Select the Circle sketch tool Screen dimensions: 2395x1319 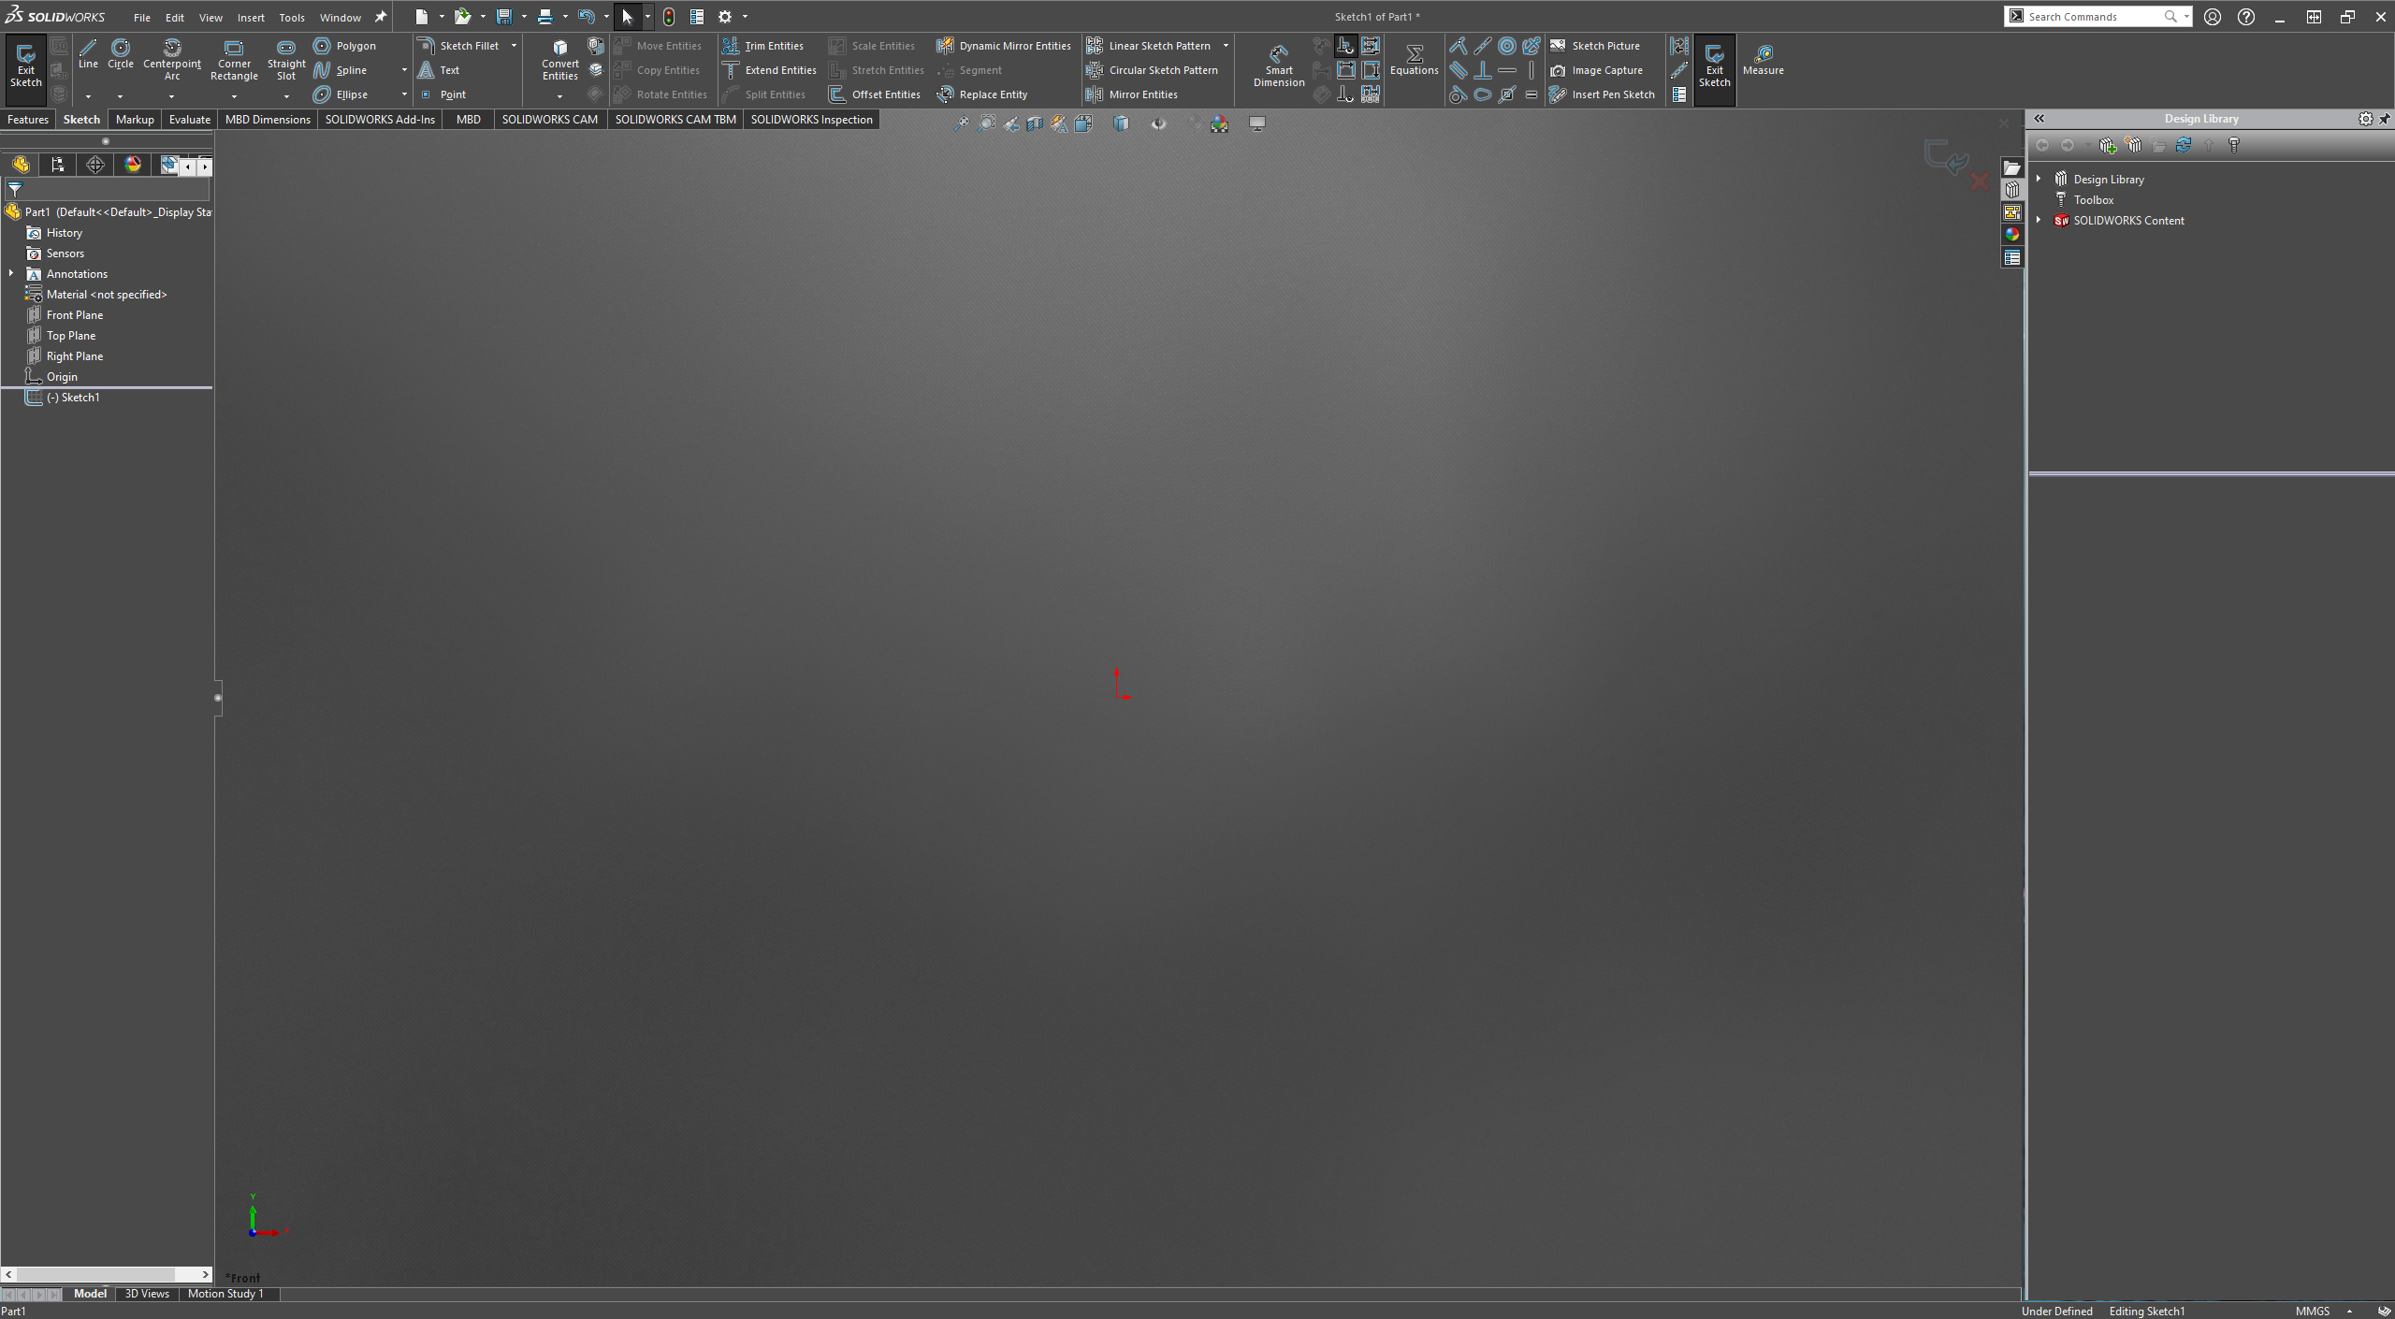(121, 54)
